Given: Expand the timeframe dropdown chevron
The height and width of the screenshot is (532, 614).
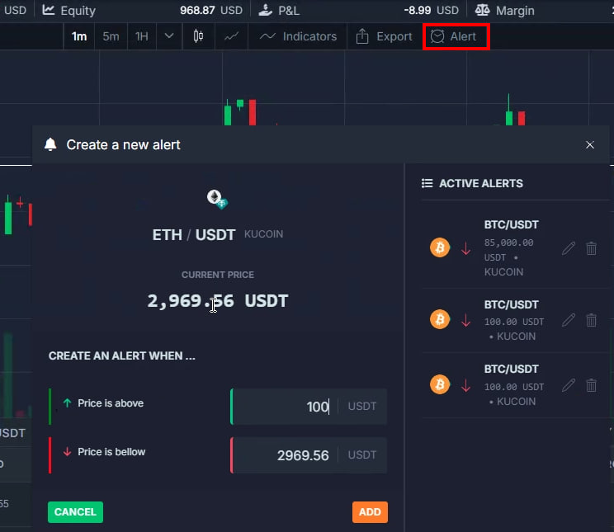Looking at the screenshot, I should [x=169, y=36].
